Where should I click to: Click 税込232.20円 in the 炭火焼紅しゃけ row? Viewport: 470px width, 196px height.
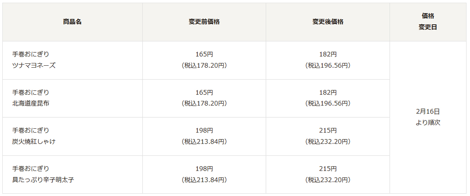[x=328, y=142]
